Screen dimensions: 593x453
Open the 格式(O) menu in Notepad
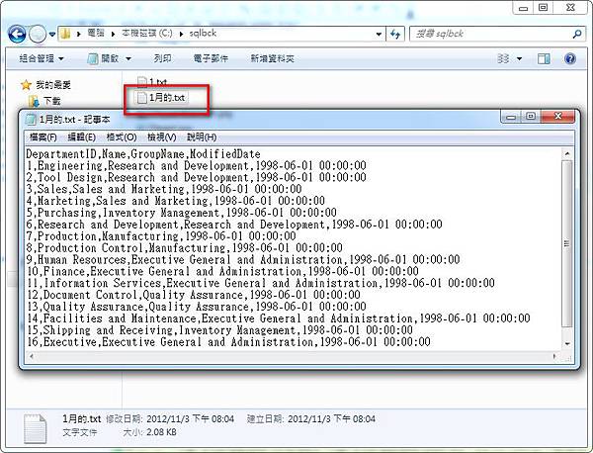pyautogui.click(x=121, y=137)
